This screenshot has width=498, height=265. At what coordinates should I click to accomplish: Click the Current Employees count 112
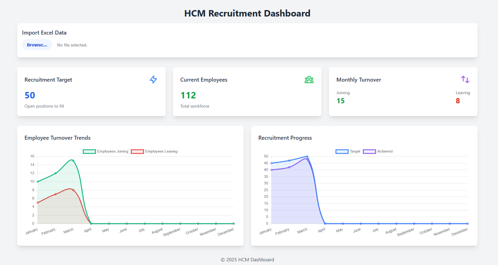(x=188, y=95)
